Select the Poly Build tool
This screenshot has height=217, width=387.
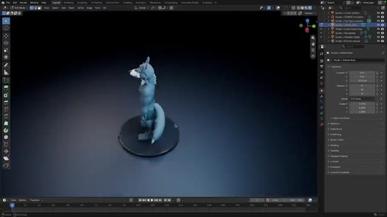6,123
